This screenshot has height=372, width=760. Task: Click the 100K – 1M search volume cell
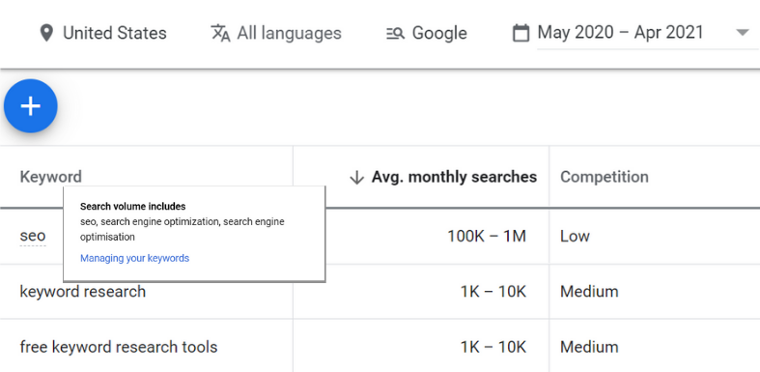487,236
